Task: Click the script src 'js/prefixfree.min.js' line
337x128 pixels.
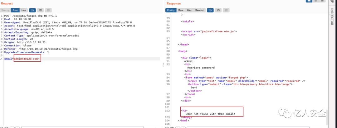Action: pos(209,31)
